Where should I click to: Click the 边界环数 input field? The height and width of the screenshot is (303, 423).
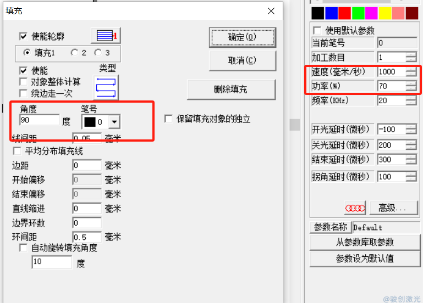click(87, 223)
